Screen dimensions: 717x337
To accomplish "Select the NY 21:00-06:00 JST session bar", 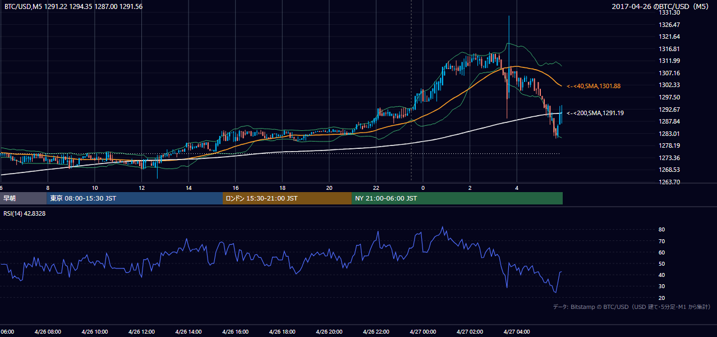I will click(x=457, y=198).
